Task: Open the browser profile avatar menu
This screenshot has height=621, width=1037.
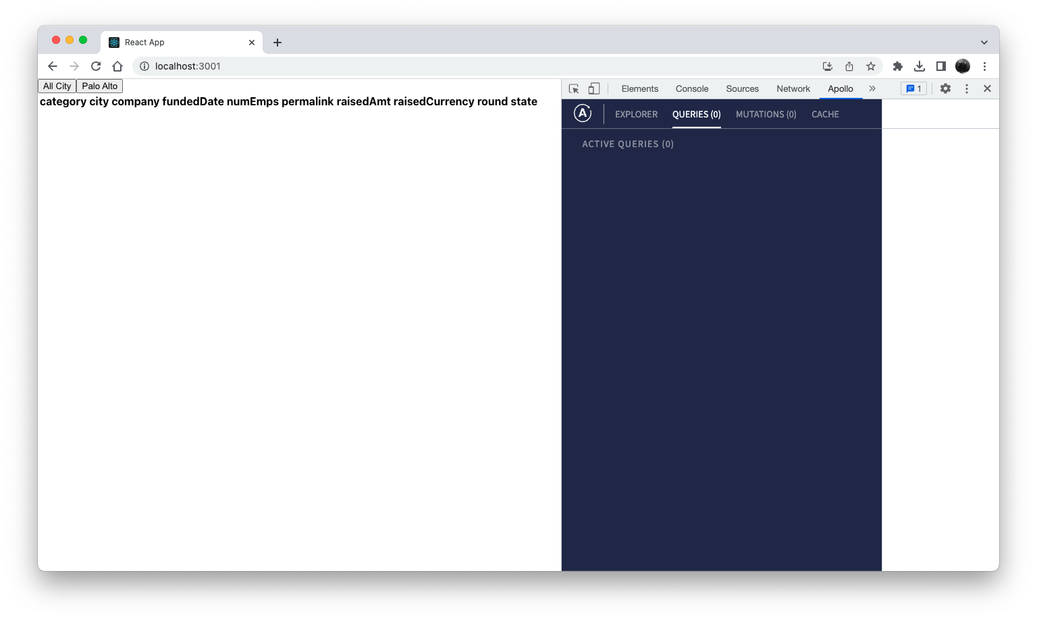Action: pos(963,66)
